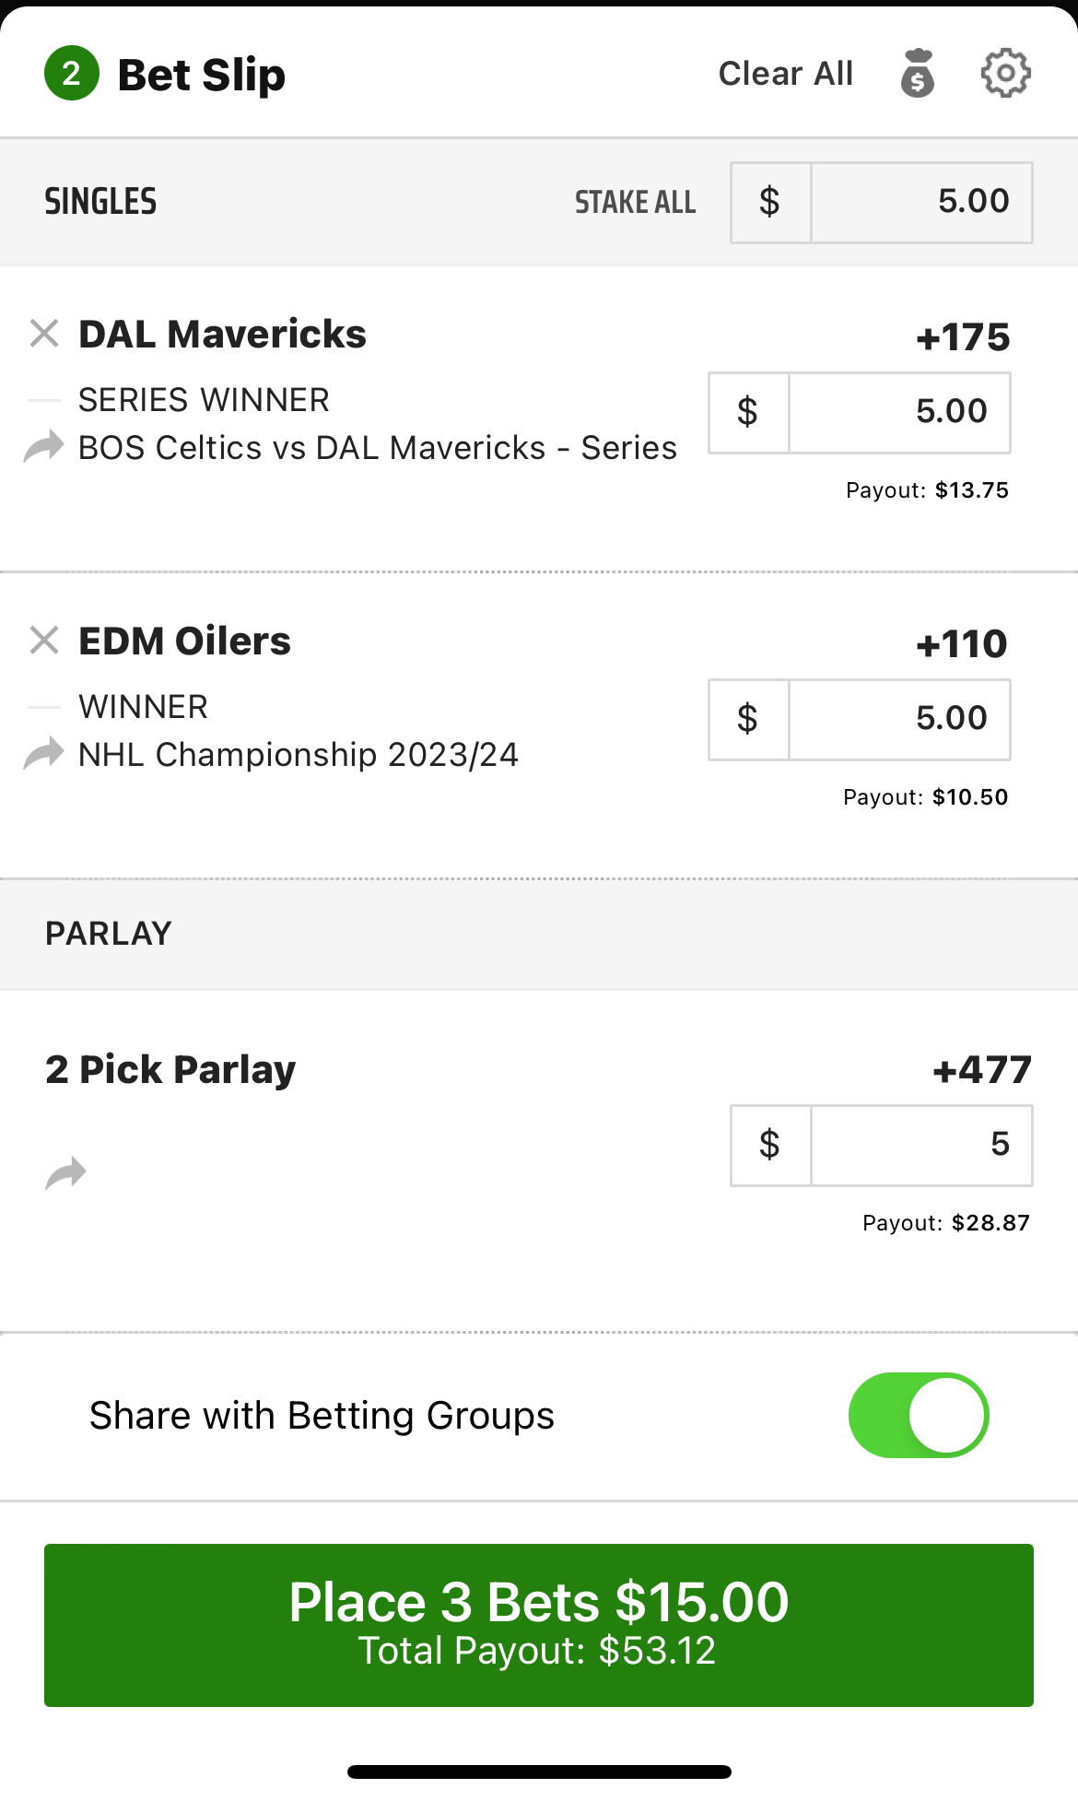Select the Singles section header
1078x1801 pixels.
point(100,202)
